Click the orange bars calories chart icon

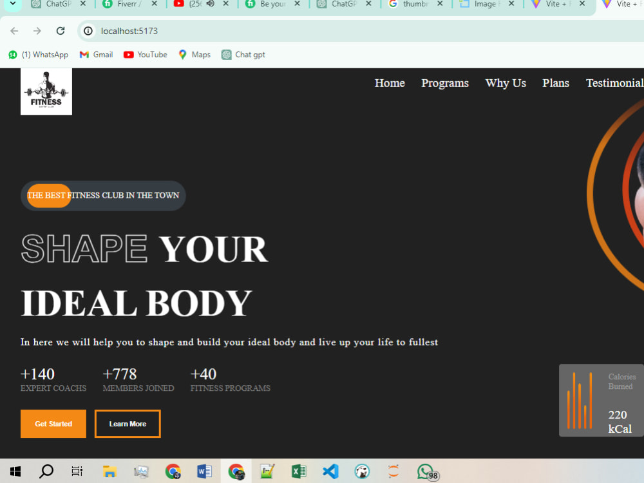(x=580, y=400)
